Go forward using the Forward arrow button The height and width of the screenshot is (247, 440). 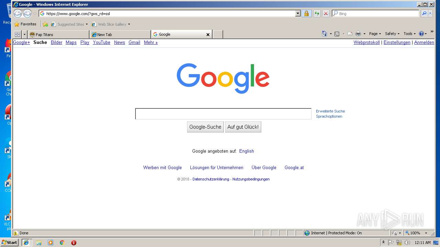point(27,13)
